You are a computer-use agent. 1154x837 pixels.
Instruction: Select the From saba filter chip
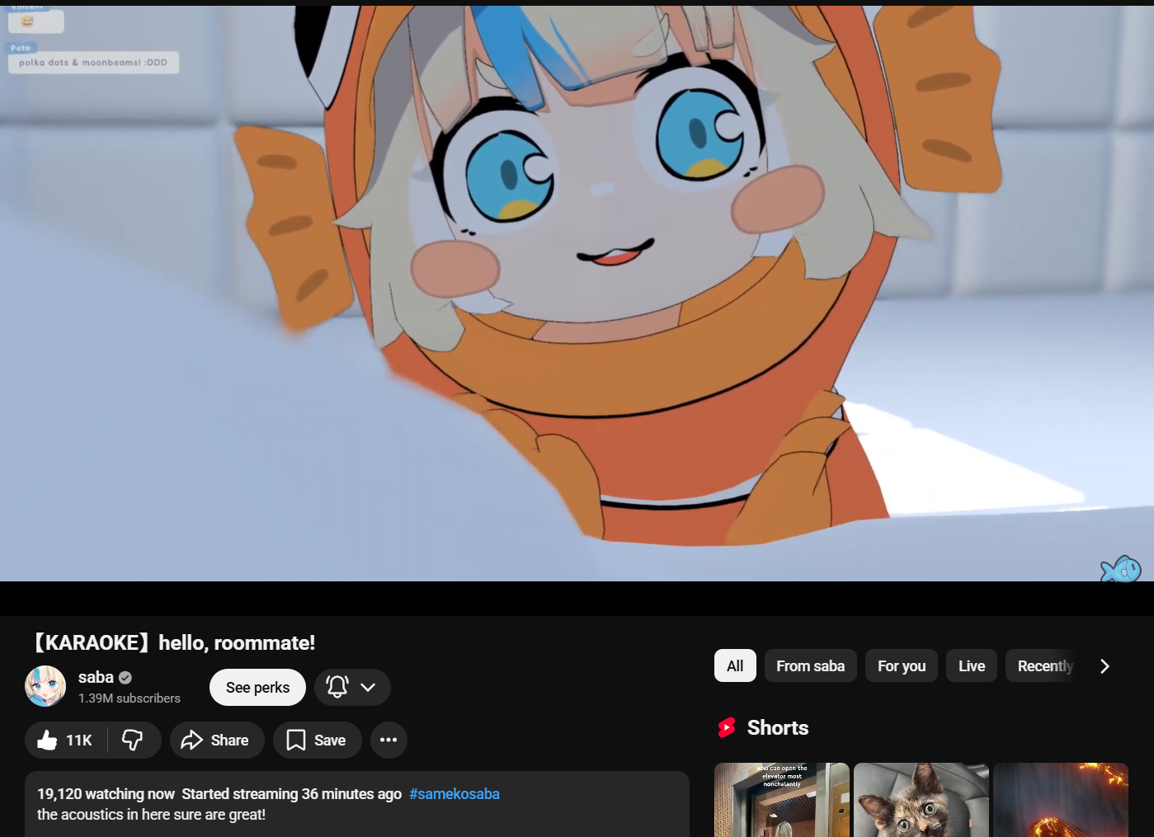(811, 666)
